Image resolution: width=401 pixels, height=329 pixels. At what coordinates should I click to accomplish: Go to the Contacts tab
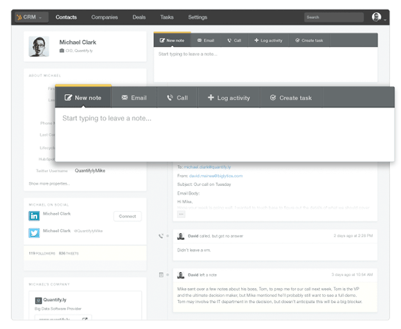(x=66, y=17)
